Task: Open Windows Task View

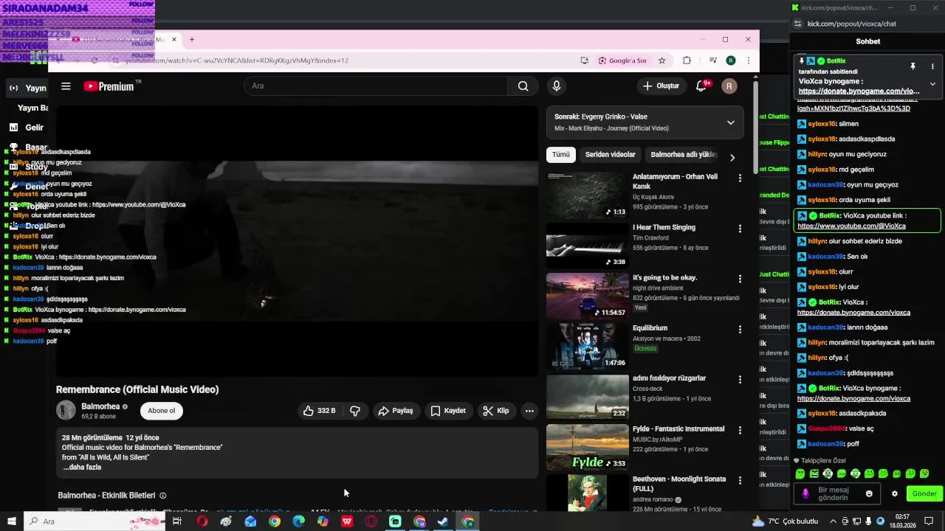Action: 177,521
